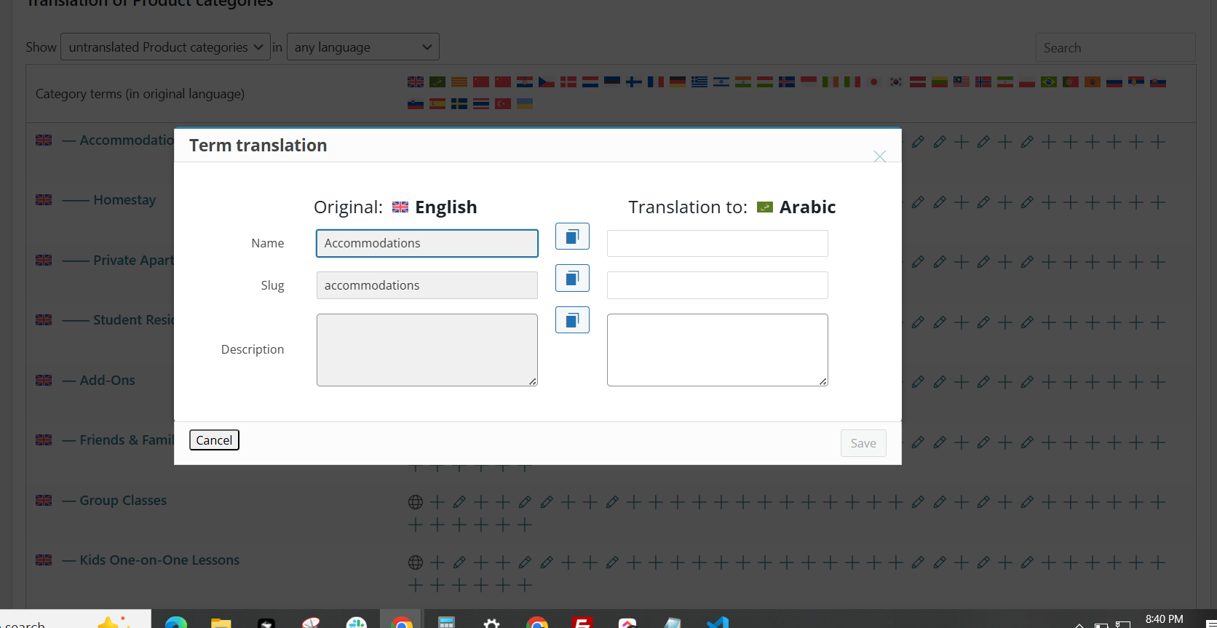Open Visual Studio Code from the taskbar
Screen dimensions: 1217x628
click(718, 623)
